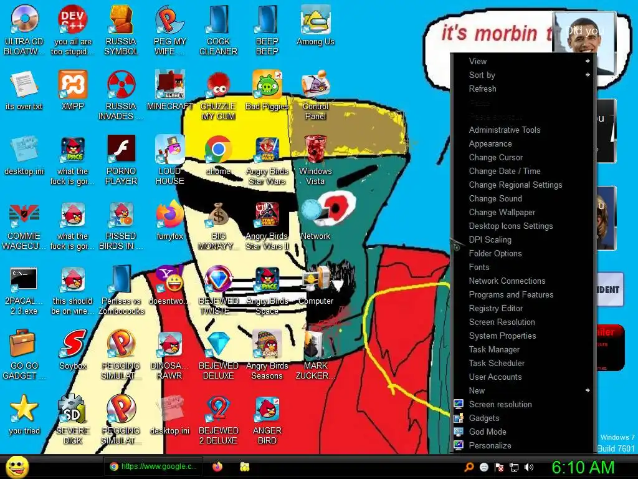Select Folder Options menu entry

point(525,253)
